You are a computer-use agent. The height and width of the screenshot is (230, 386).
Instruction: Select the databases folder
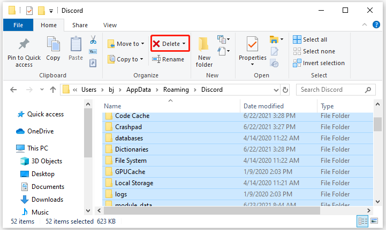pos(238,138)
